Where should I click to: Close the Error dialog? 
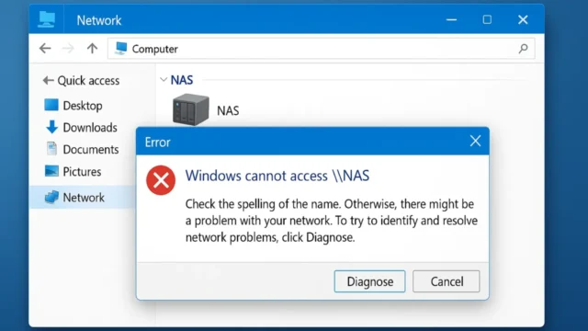[x=475, y=141]
